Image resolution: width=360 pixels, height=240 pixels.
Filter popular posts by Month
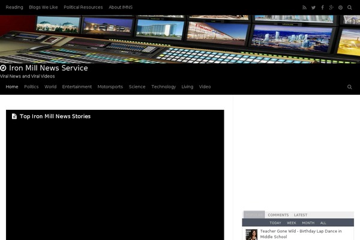(308, 223)
